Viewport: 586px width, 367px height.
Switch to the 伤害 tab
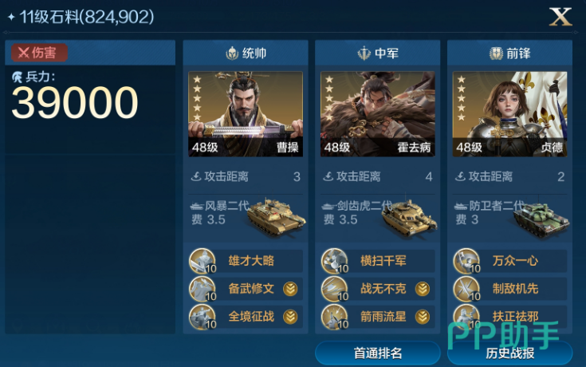pyautogui.click(x=39, y=53)
